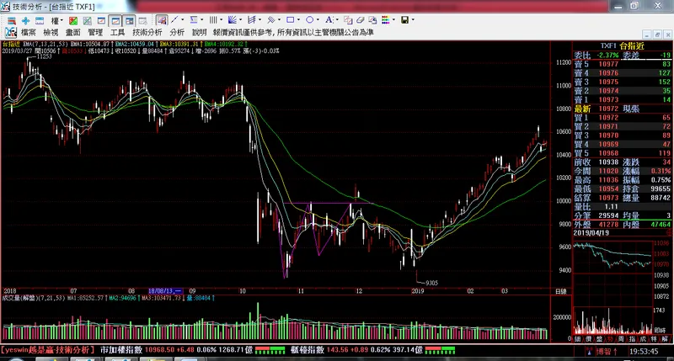The image size is (674, 361).
Task: Select the eraser tool
Action: point(361,20)
